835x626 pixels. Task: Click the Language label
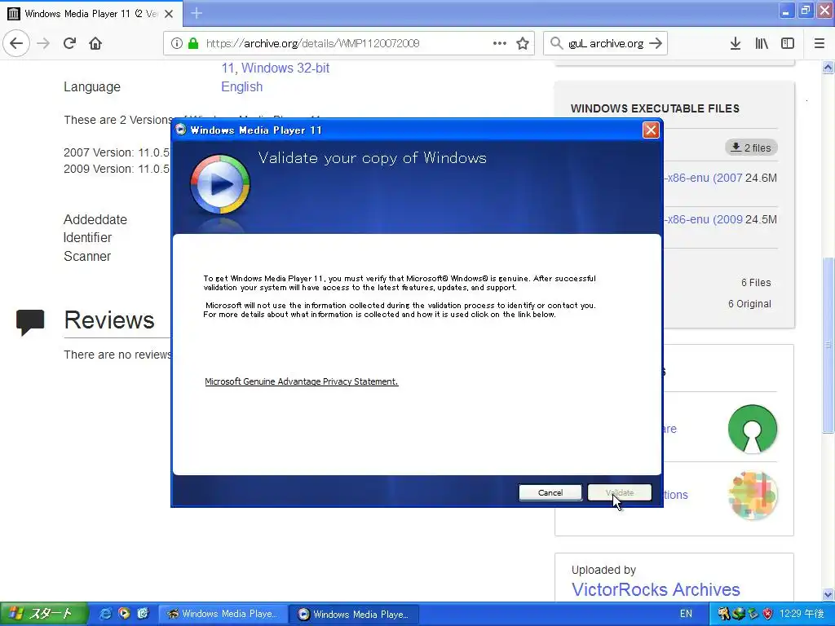coord(92,86)
